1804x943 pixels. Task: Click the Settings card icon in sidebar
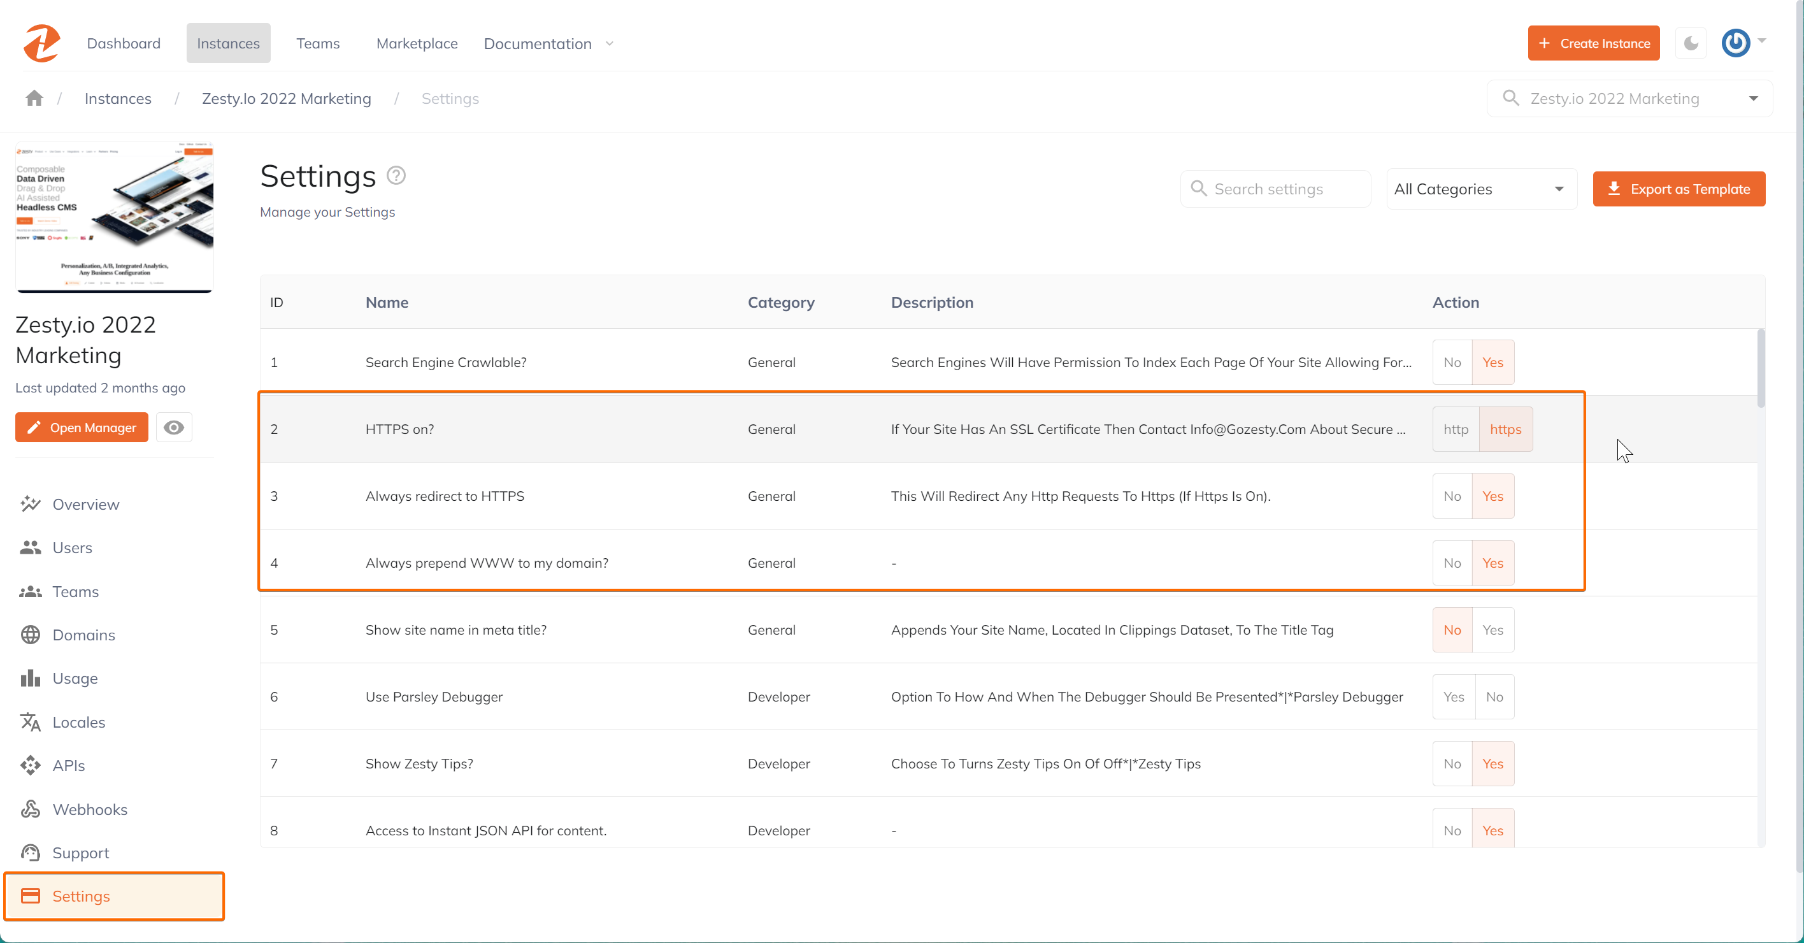coord(30,896)
